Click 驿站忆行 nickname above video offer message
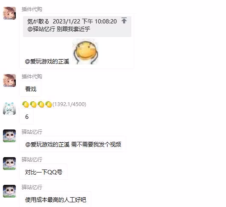The width and height of the screenshot is (226, 207). [x=32, y=132]
